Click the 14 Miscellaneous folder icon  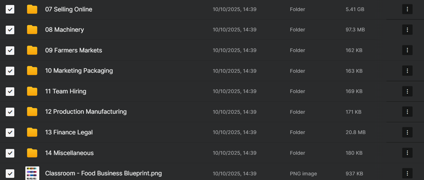click(x=32, y=153)
